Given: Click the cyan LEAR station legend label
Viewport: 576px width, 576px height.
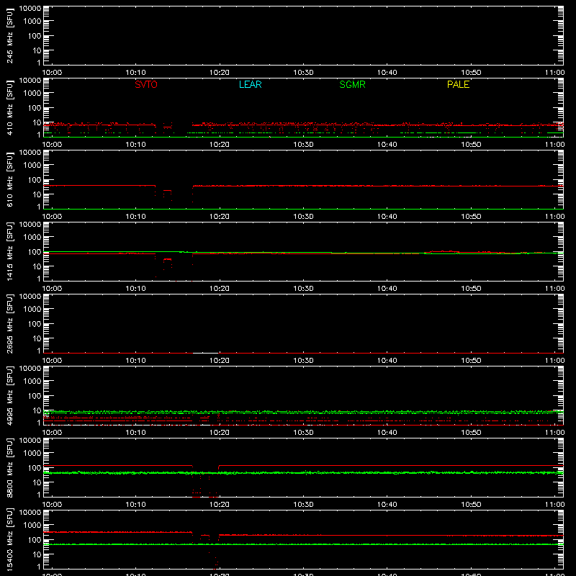Looking at the screenshot, I should (250, 84).
